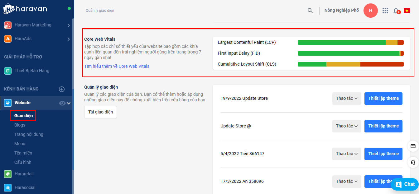Screen dimensions: 419x194
Task: Click the Hararetail icon
Action: point(8,174)
